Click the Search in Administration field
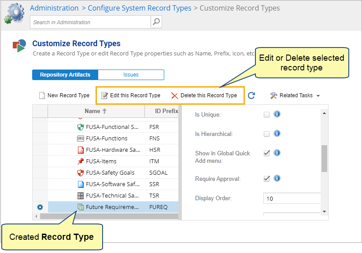The width and height of the screenshot is (362, 253). tap(90, 22)
